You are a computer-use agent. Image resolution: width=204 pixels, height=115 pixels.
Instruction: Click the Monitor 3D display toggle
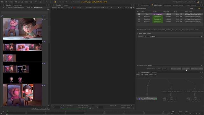point(62,8)
